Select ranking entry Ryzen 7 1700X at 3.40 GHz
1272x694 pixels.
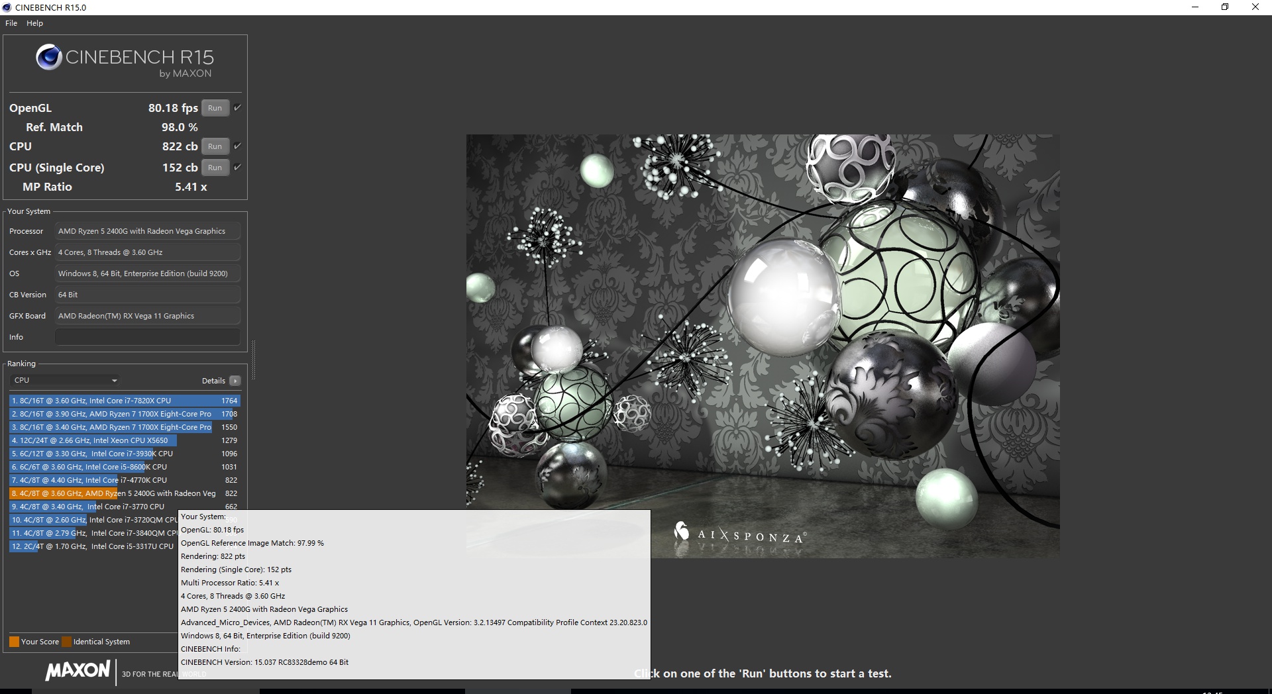coord(125,427)
